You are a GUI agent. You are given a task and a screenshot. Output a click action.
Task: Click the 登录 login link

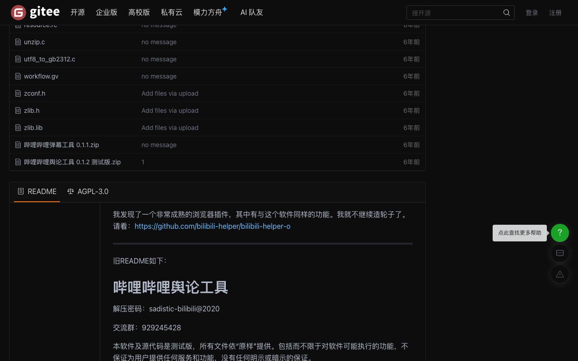click(532, 13)
